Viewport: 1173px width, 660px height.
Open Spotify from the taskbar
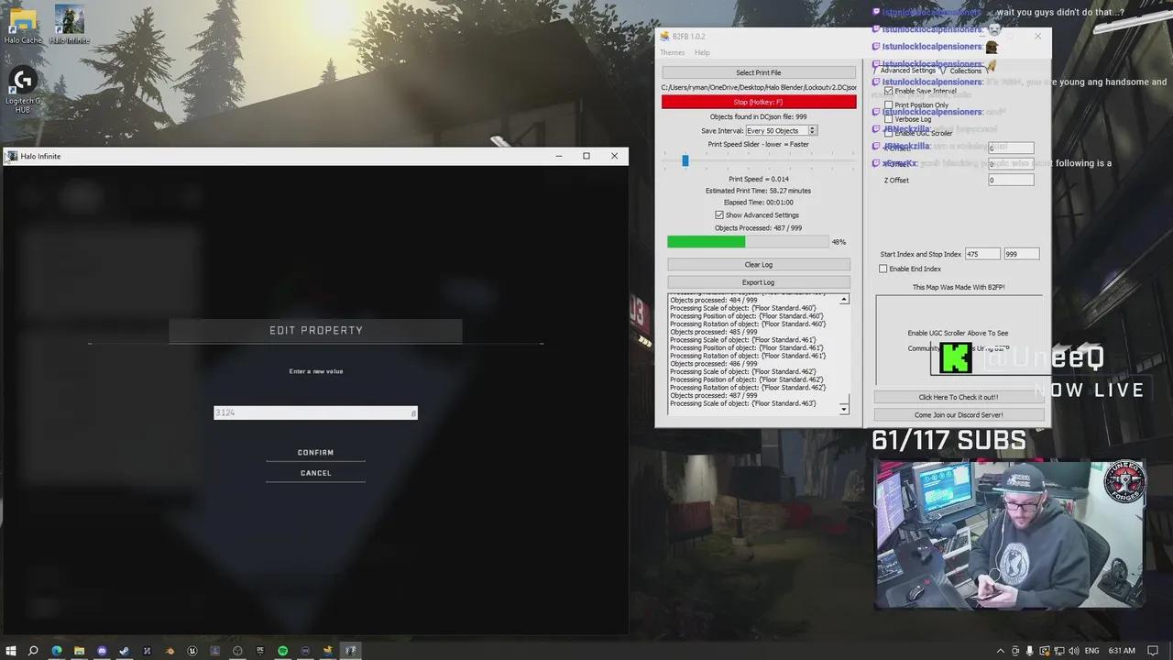pos(283,651)
